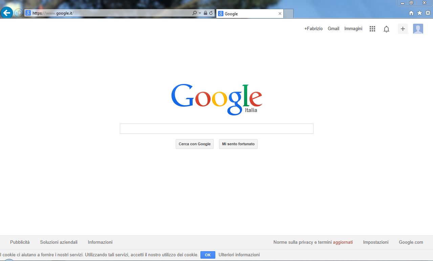Open Norme sulla privacy e termini link

(x=313, y=242)
